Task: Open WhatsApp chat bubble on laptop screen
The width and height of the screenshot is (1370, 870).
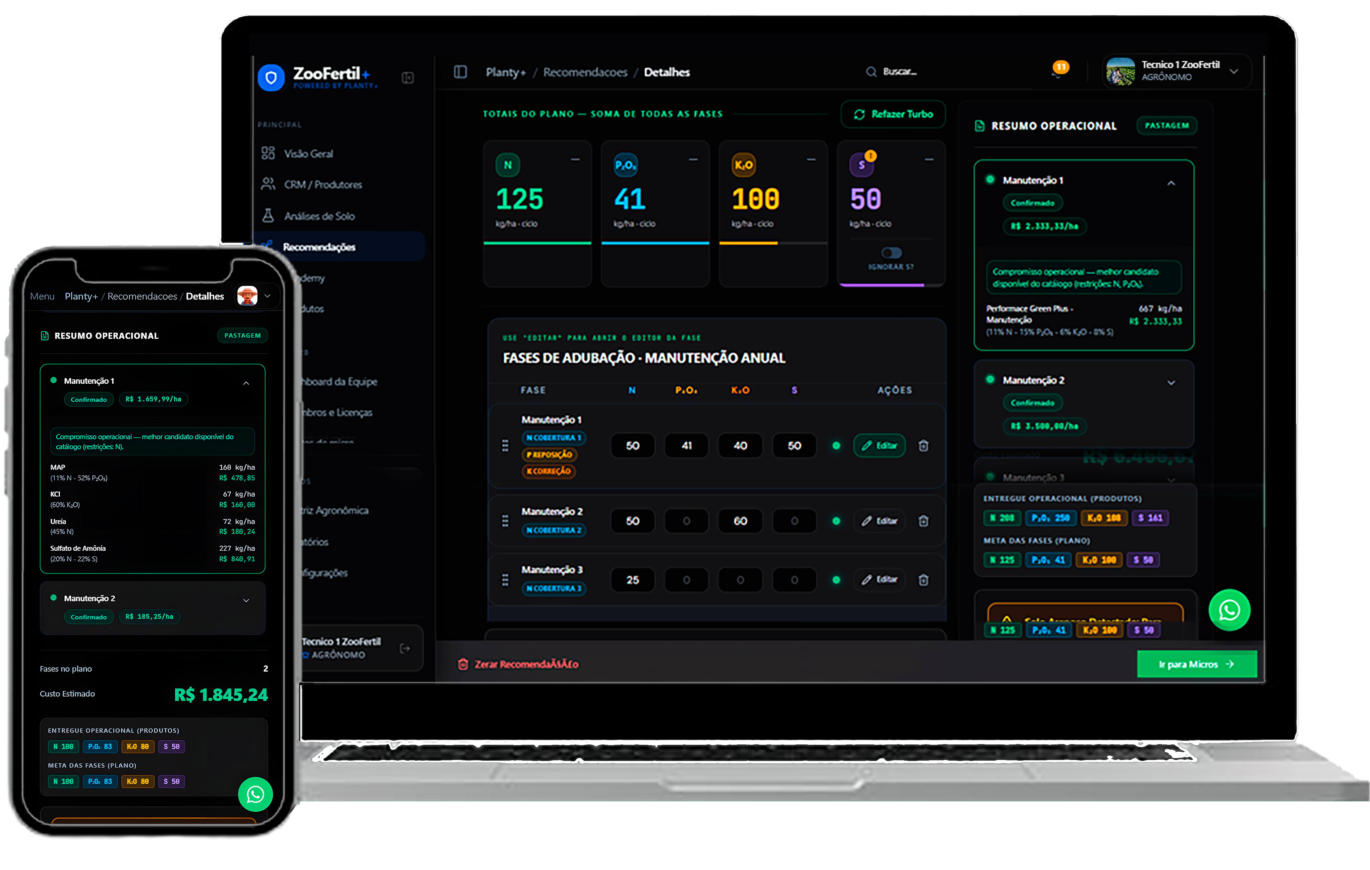Action: pyautogui.click(x=1229, y=610)
